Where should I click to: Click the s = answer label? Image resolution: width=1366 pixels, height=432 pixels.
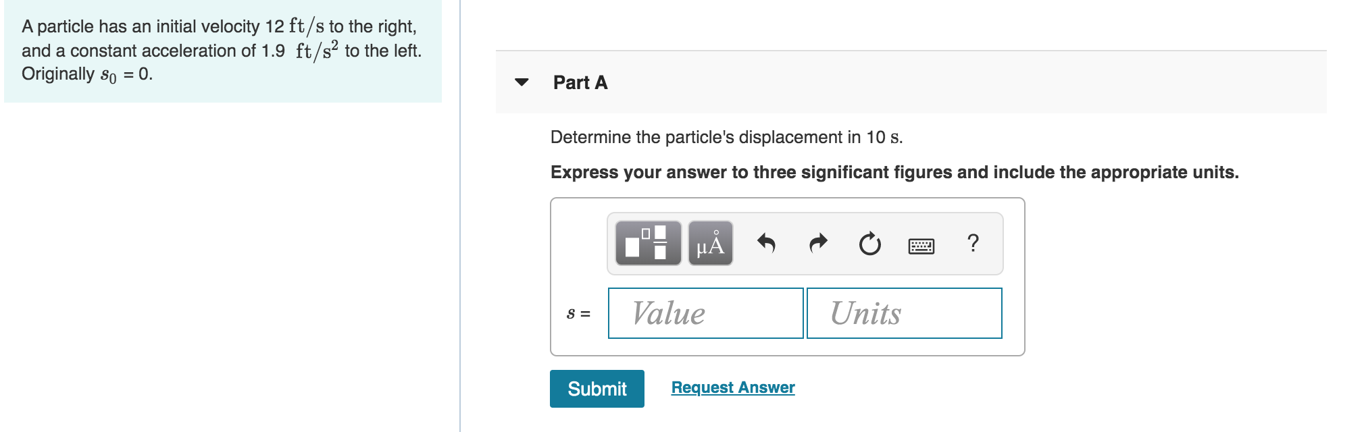point(578,313)
